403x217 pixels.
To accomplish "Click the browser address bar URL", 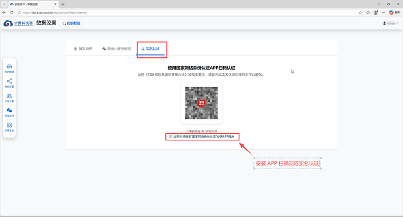I will click(x=55, y=13).
